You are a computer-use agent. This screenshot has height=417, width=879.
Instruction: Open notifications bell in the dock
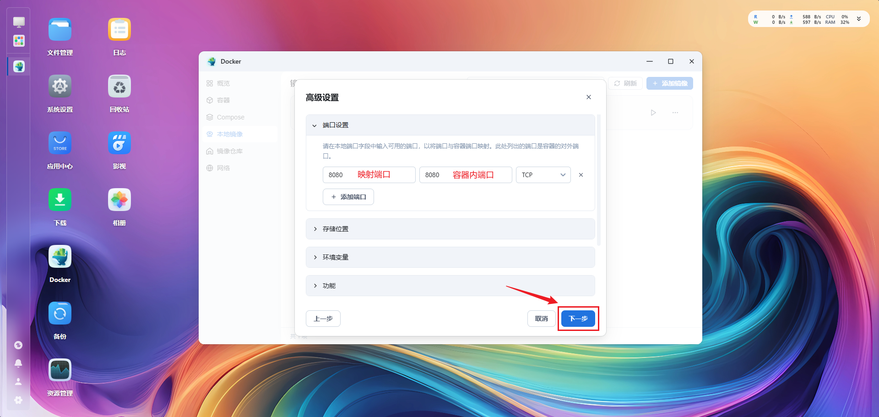[18, 363]
